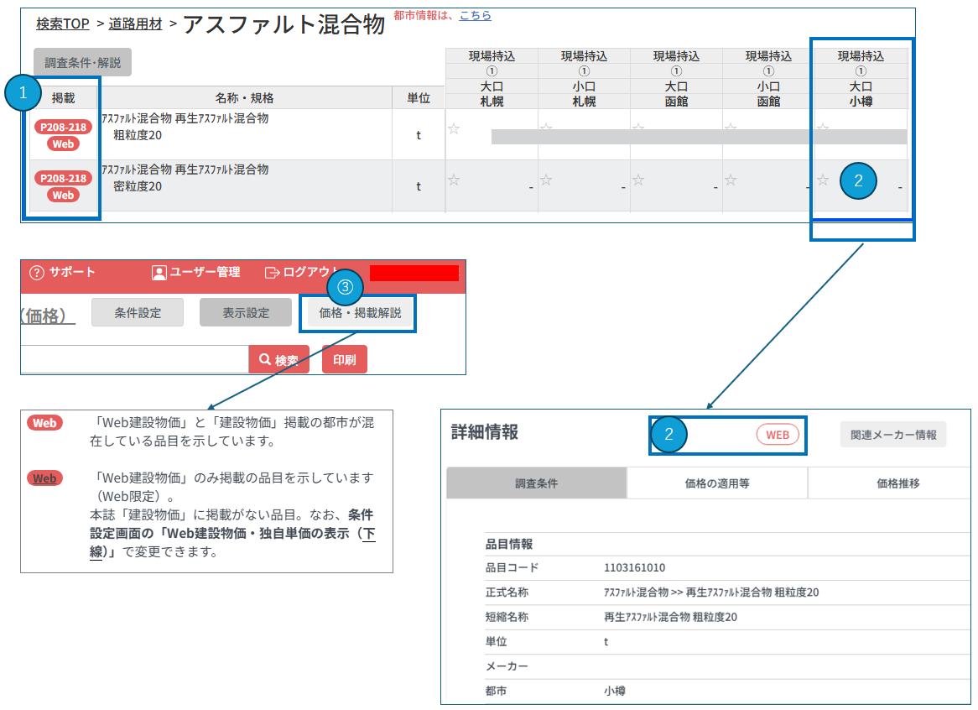Switch to the 調査条件 tab
Viewport: 978px width, 710px height.
click(x=537, y=483)
